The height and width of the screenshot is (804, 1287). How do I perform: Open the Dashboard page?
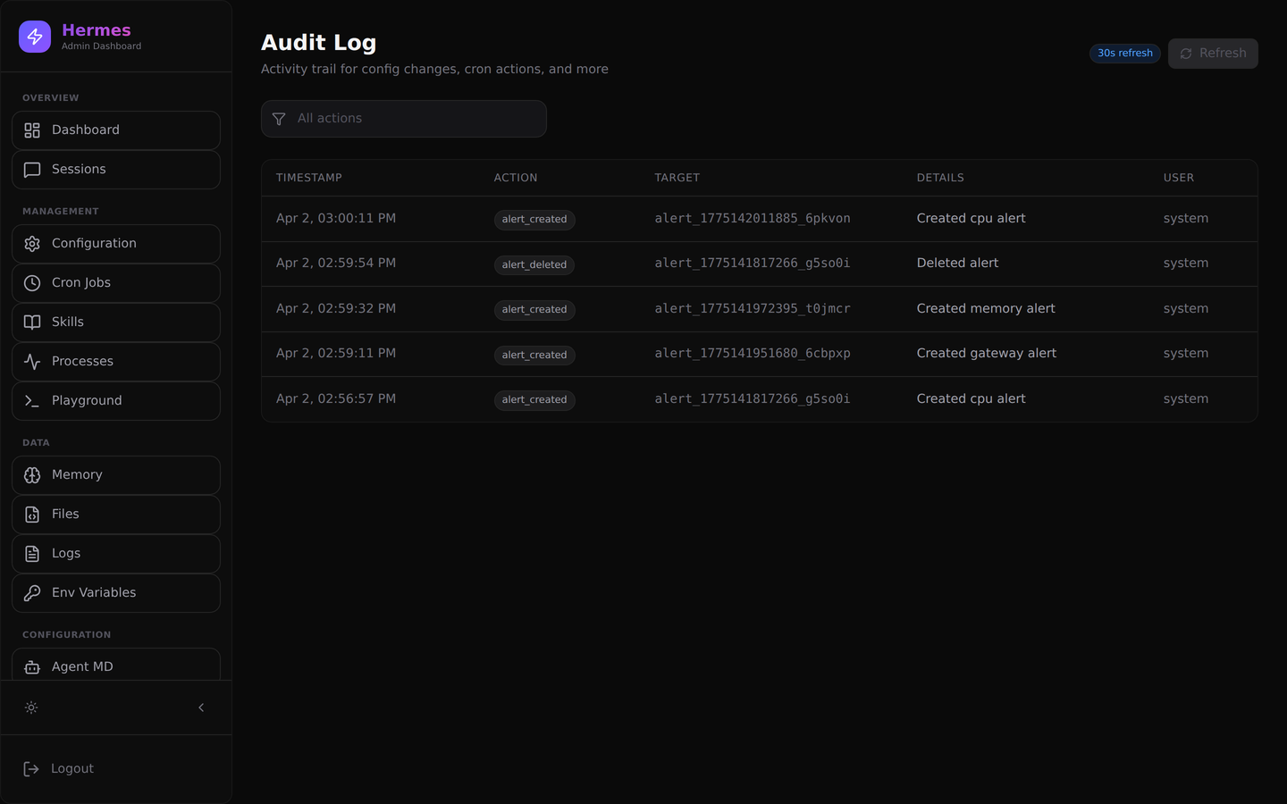116,130
